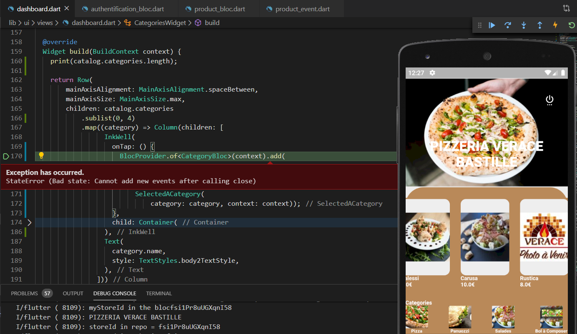Image resolution: width=577 pixels, height=334 pixels.
Task: Click the views breadcrumb segment
Action: click(x=45, y=23)
